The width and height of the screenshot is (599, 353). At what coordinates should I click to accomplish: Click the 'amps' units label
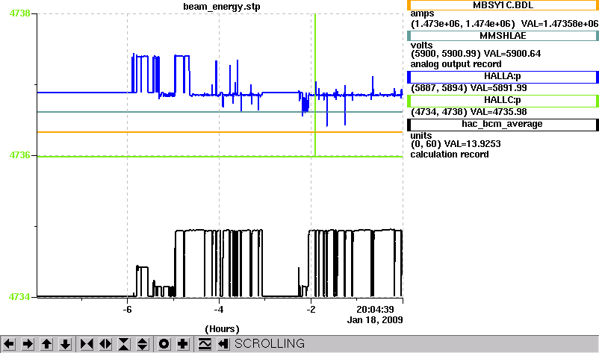422,14
